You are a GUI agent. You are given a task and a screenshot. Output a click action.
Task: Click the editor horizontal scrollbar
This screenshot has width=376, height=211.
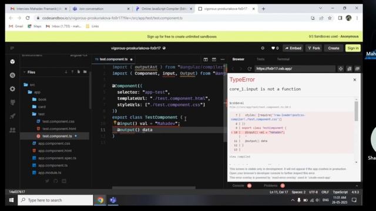point(154,188)
